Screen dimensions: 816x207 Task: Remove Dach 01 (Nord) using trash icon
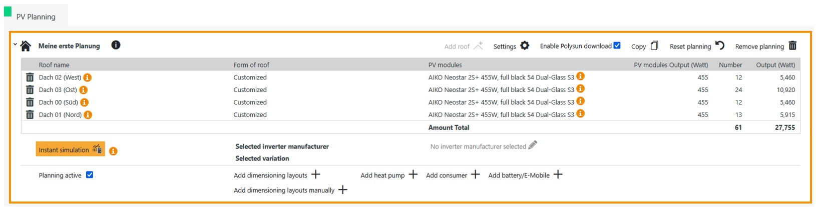tap(30, 115)
